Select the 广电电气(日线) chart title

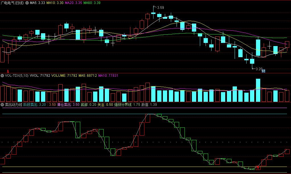13,3
